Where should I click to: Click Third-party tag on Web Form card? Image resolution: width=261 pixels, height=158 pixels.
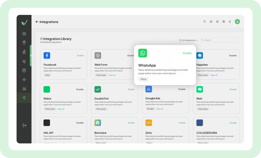(x=101, y=75)
